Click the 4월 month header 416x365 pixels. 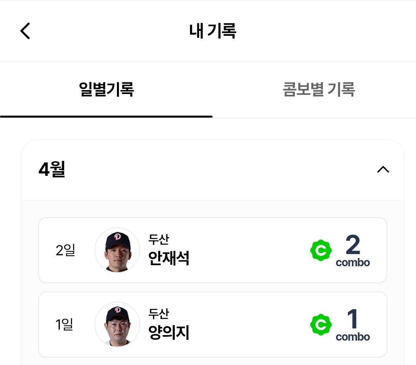coord(52,170)
